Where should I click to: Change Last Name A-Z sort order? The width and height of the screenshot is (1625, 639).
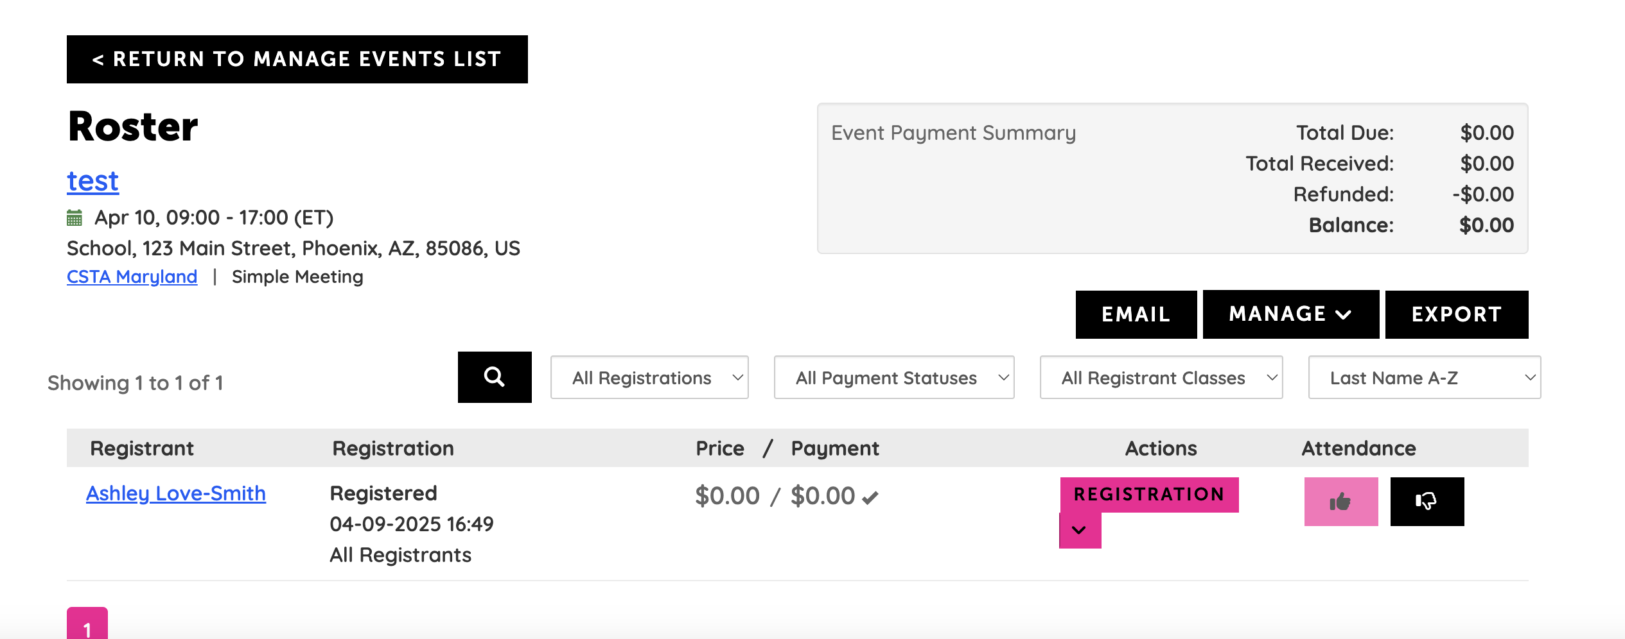1424,378
